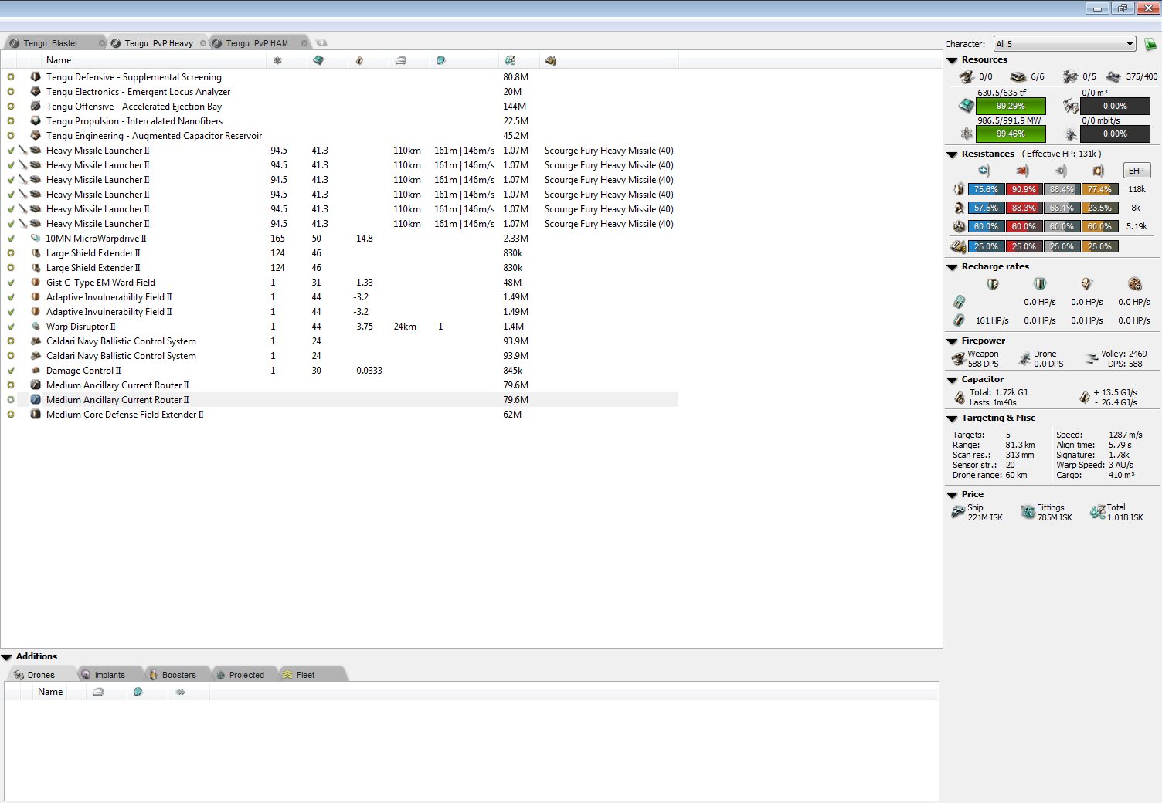
Task: Click the powergrid usage bar showing 99.46%
Action: [x=1011, y=134]
